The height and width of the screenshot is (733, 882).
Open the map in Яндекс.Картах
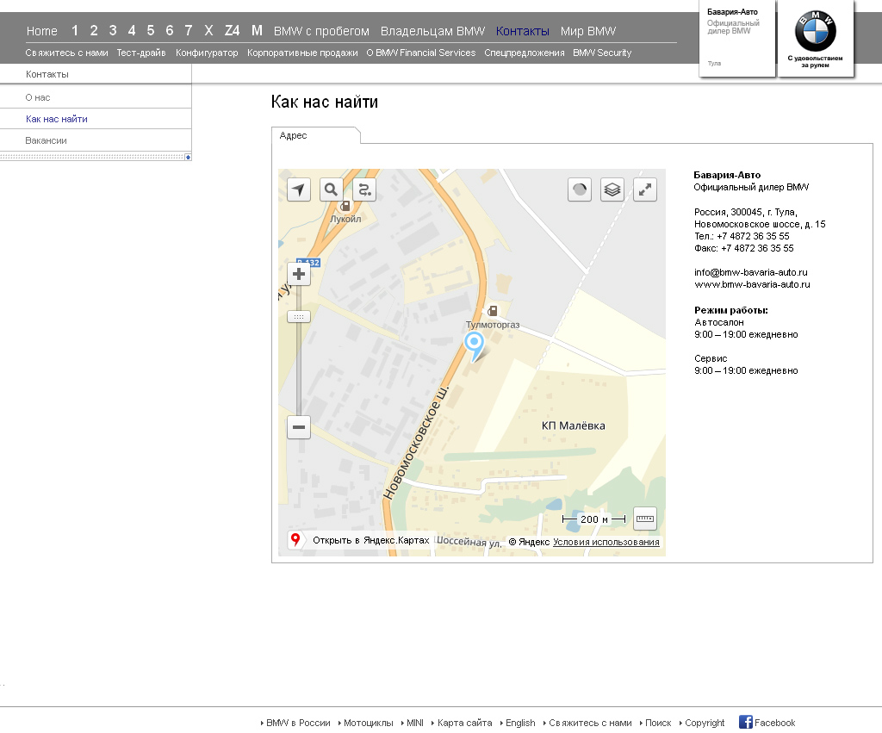click(x=370, y=540)
